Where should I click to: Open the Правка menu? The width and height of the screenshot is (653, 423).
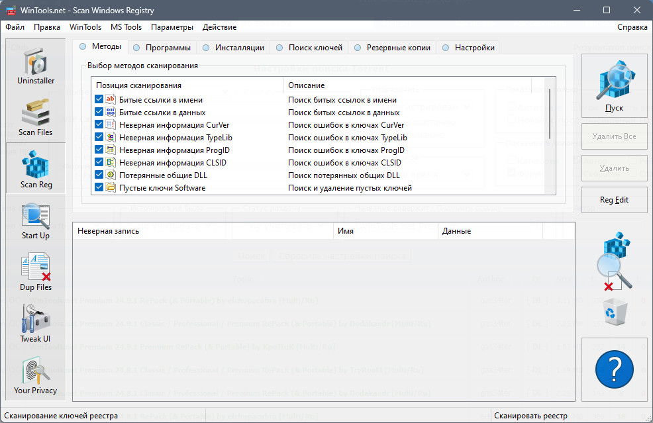47,27
